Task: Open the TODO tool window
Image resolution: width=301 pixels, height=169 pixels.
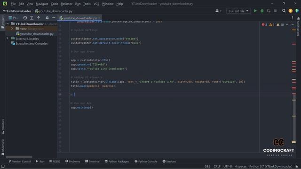Action: (x=55, y=161)
